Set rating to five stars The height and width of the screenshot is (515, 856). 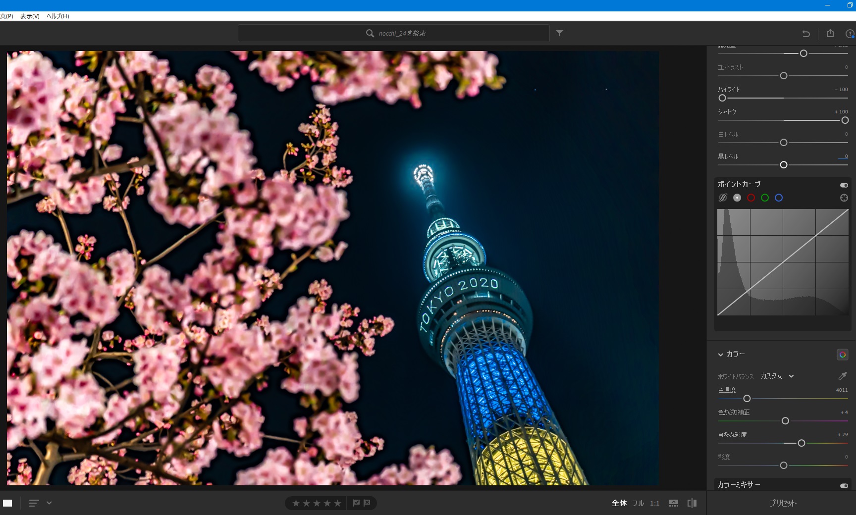337,503
